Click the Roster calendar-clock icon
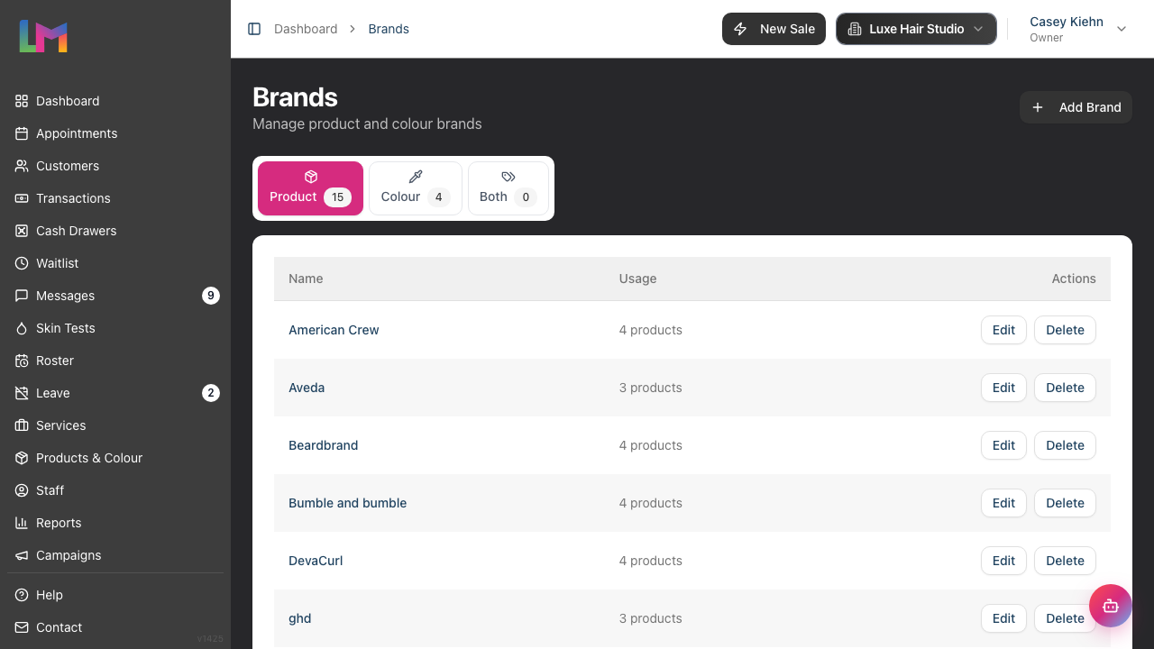 22,361
